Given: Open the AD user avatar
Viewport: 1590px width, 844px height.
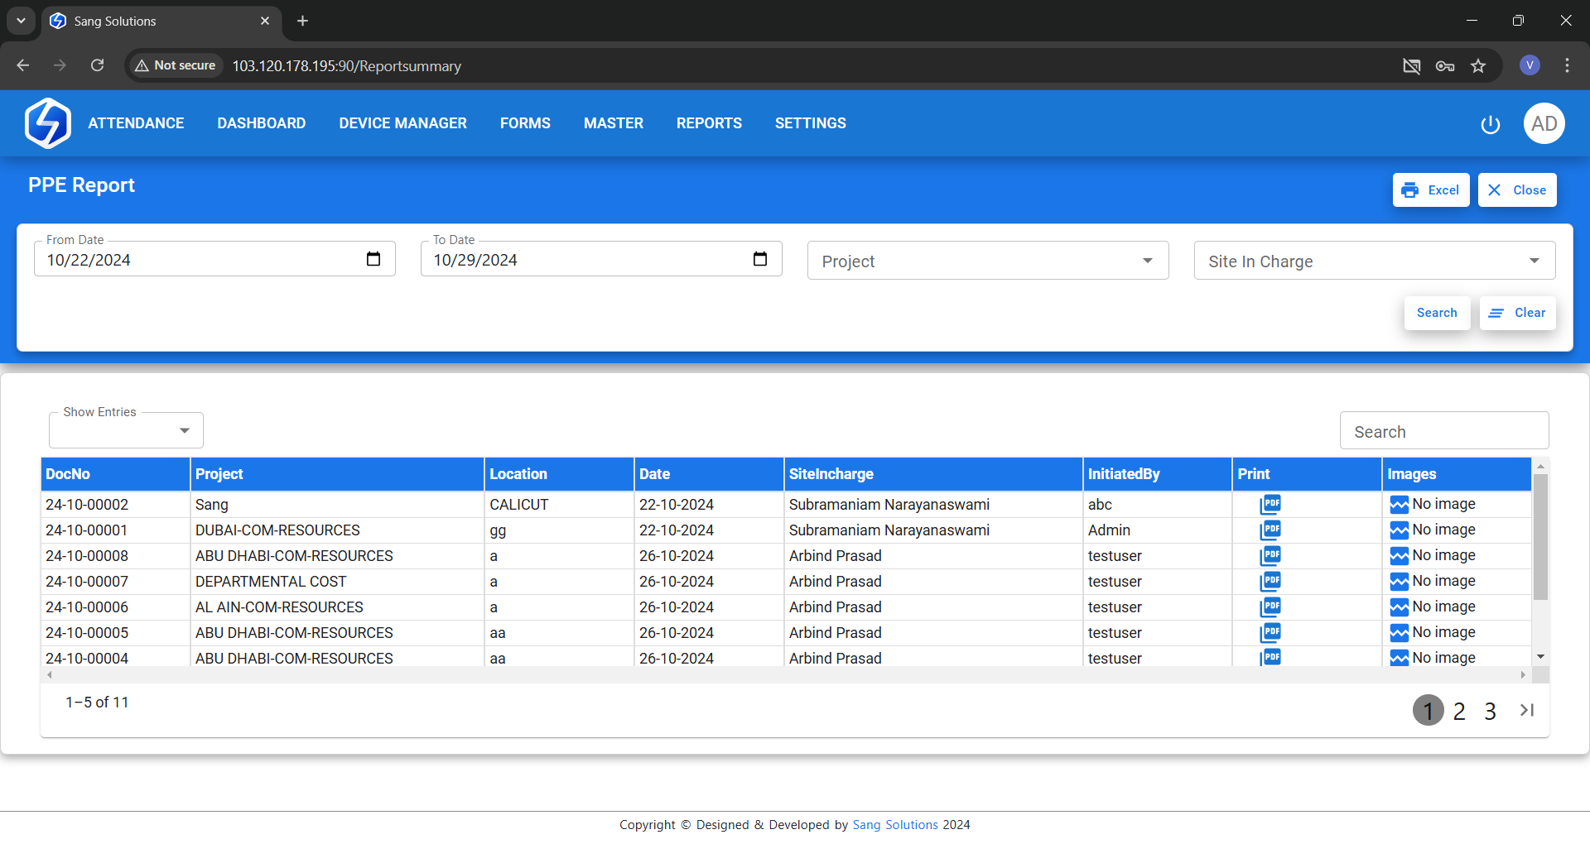Looking at the screenshot, I should (x=1544, y=123).
